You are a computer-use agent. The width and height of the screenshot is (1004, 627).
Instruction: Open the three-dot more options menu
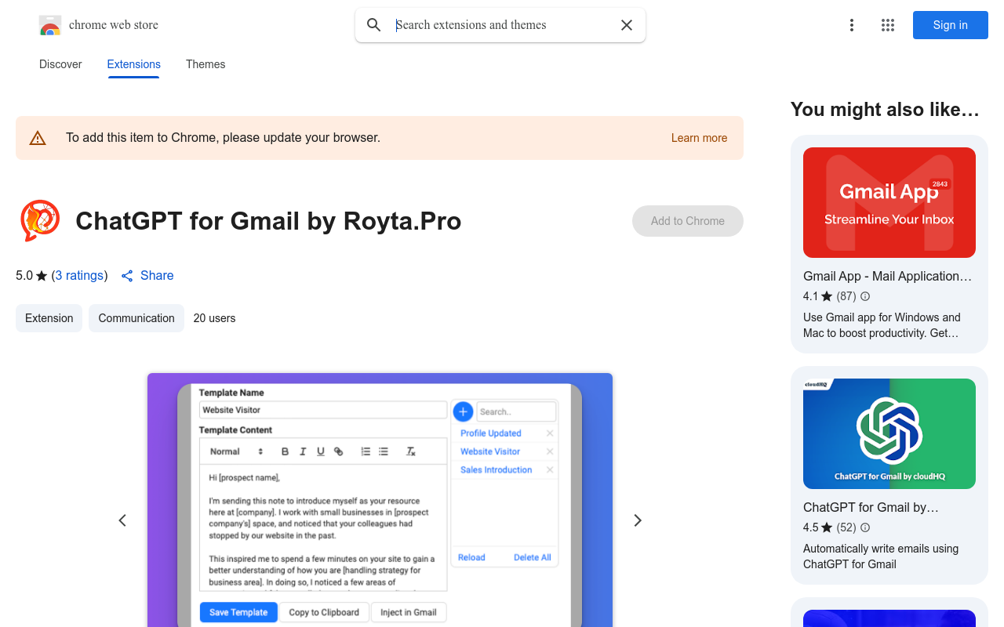tap(852, 25)
